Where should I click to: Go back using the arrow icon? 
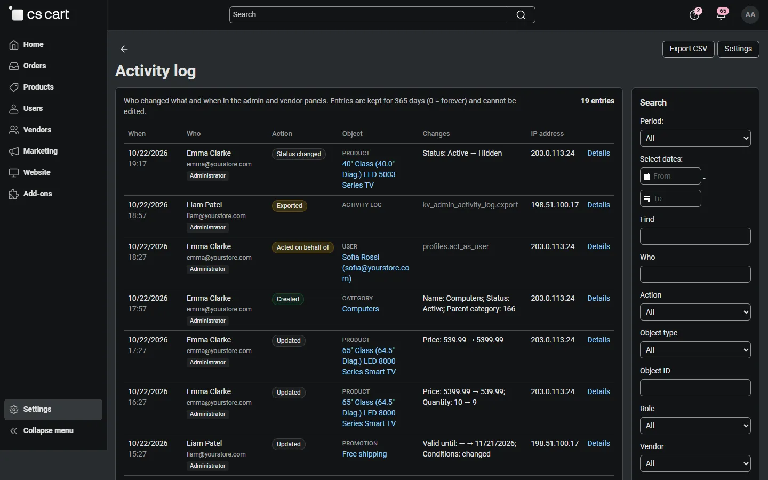pyautogui.click(x=124, y=49)
